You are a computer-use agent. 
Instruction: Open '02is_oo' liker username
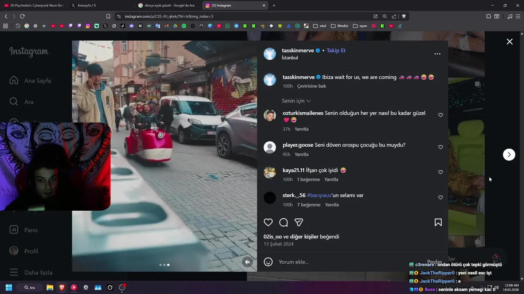click(273, 237)
